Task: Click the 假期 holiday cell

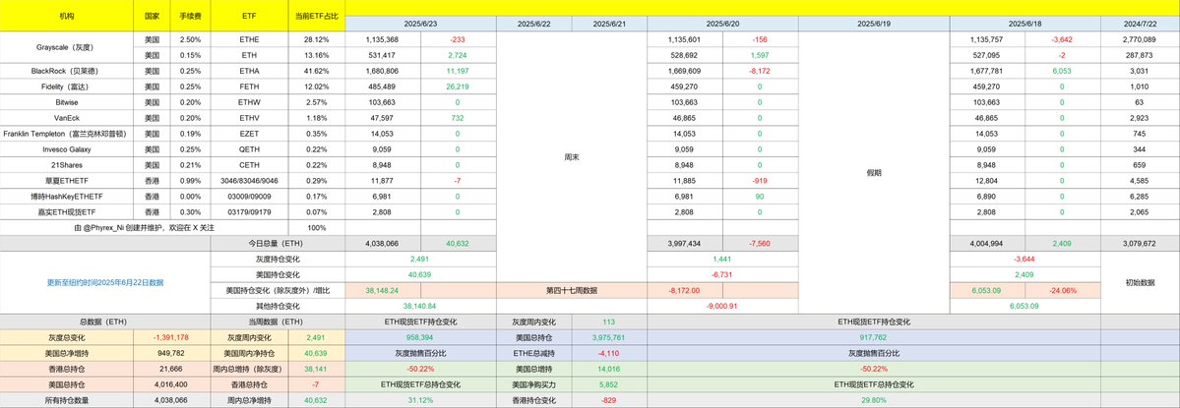Action: 874,173
